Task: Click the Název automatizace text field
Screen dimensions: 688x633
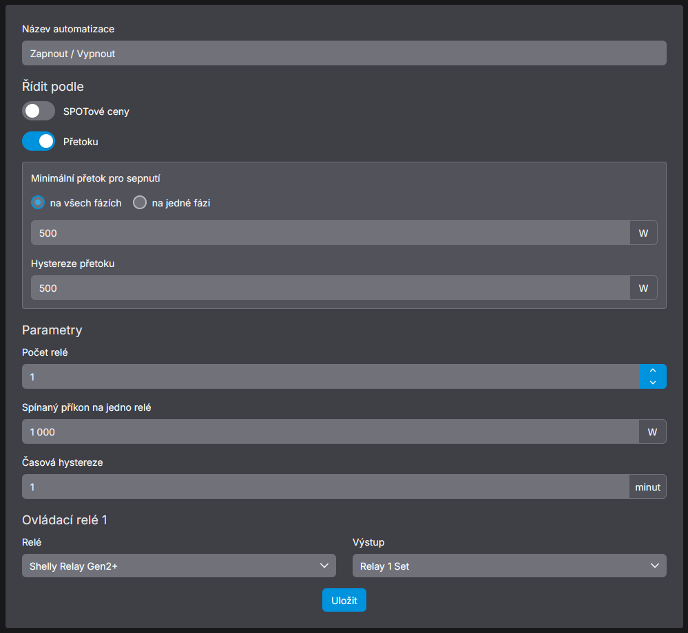Action: pyautogui.click(x=344, y=53)
